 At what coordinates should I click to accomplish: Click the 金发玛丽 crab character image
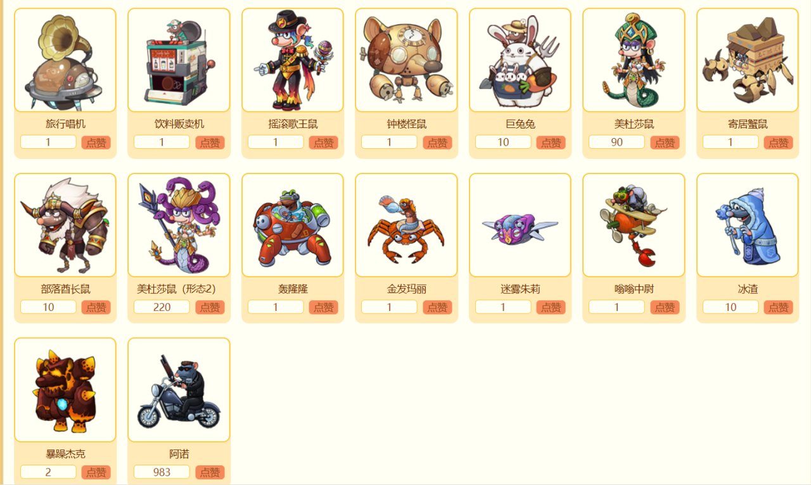tap(406, 225)
